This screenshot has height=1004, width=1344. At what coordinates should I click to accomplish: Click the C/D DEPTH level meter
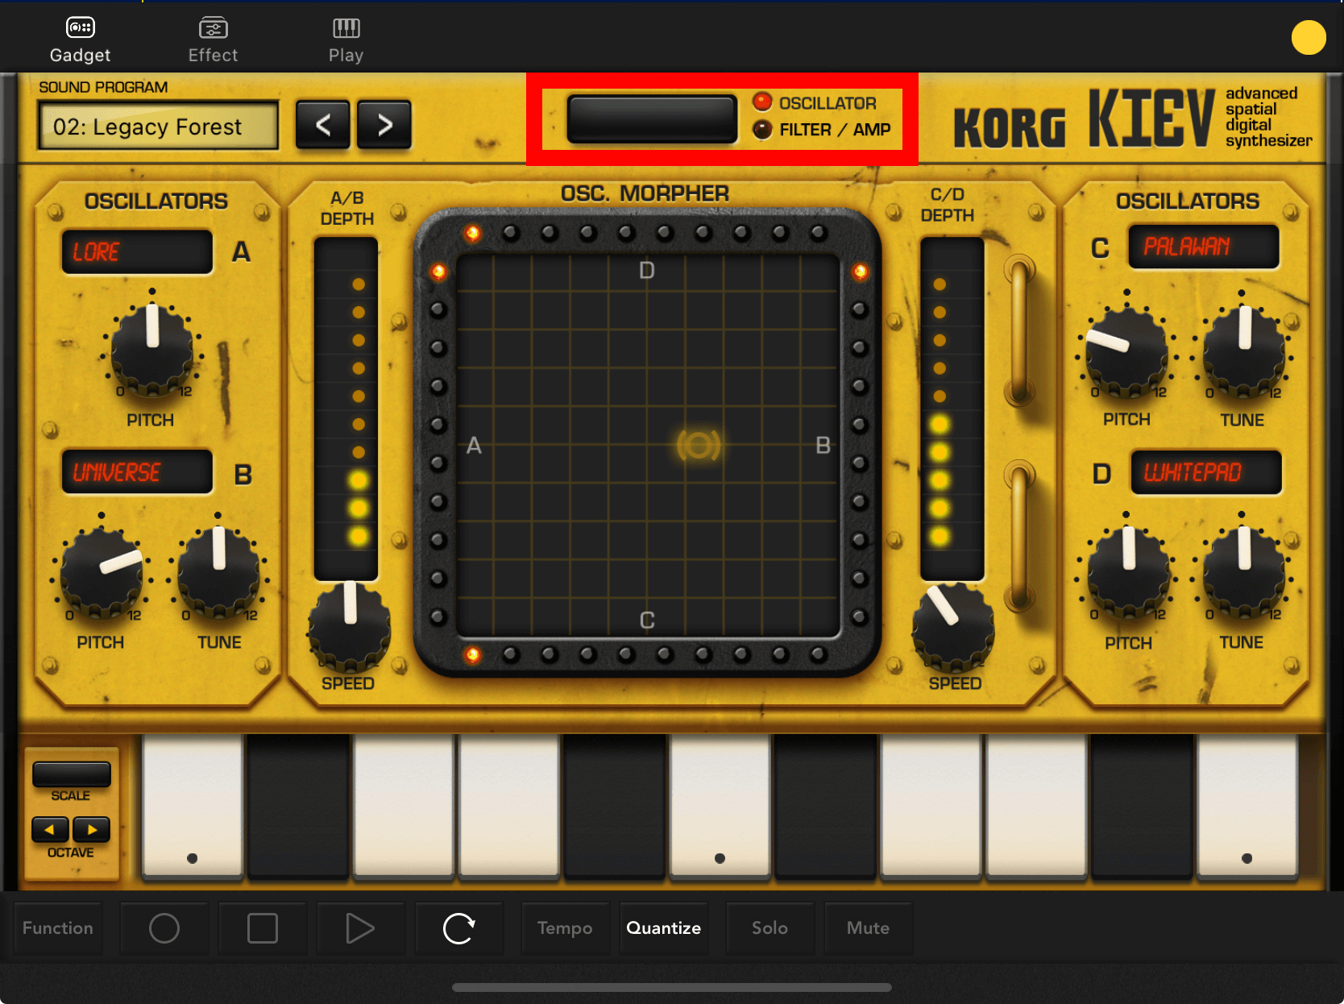[x=952, y=409]
